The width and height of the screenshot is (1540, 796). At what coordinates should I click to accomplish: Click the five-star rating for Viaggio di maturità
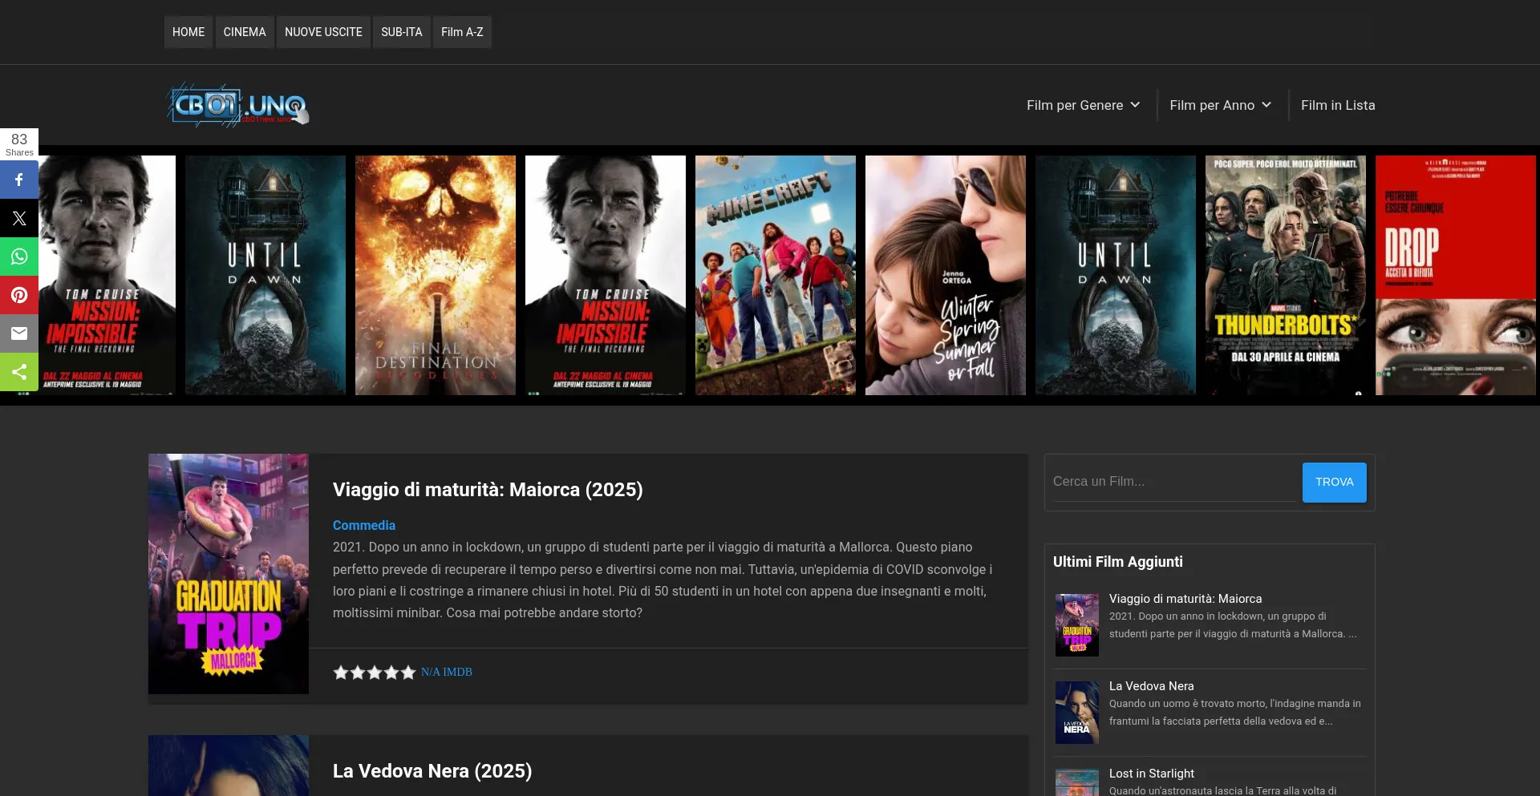[x=375, y=673]
